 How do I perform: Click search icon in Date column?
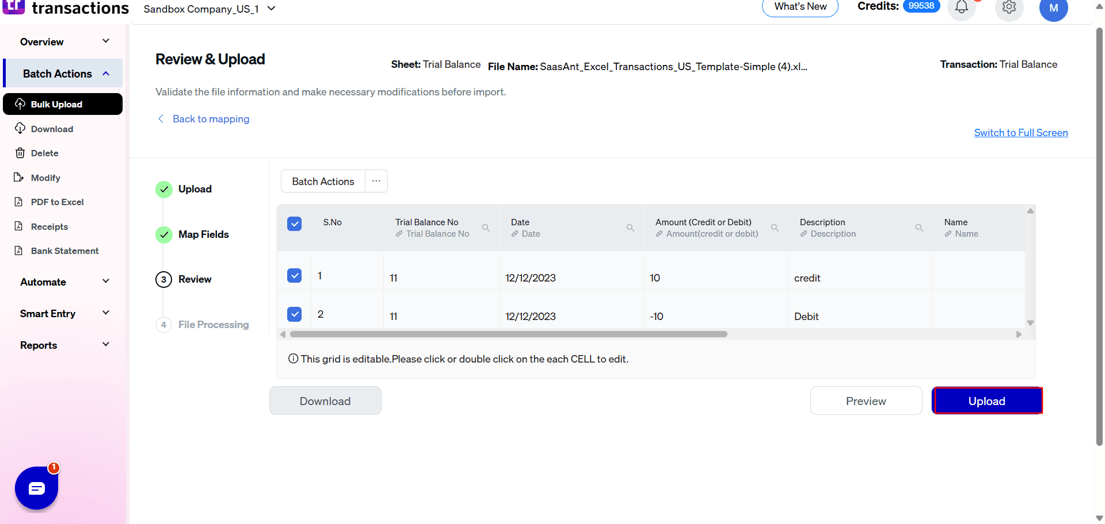pyautogui.click(x=630, y=228)
